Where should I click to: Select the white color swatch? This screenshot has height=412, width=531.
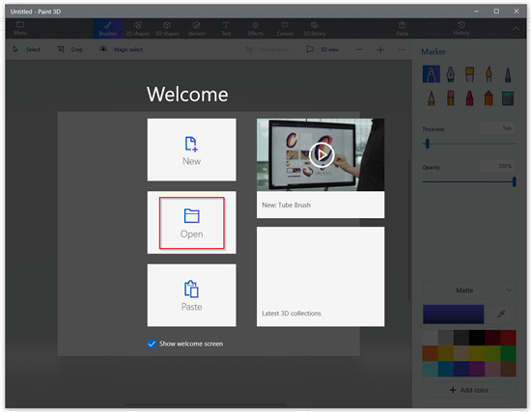(430, 338)
